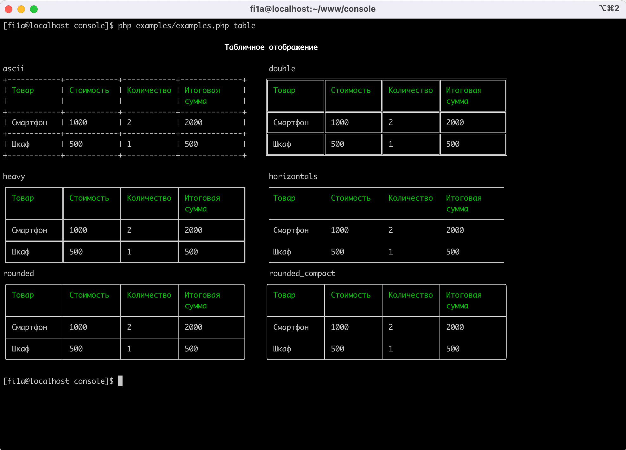
Task: Click 'Итоговая' header in horizontals table
Action: coord(464,198)
